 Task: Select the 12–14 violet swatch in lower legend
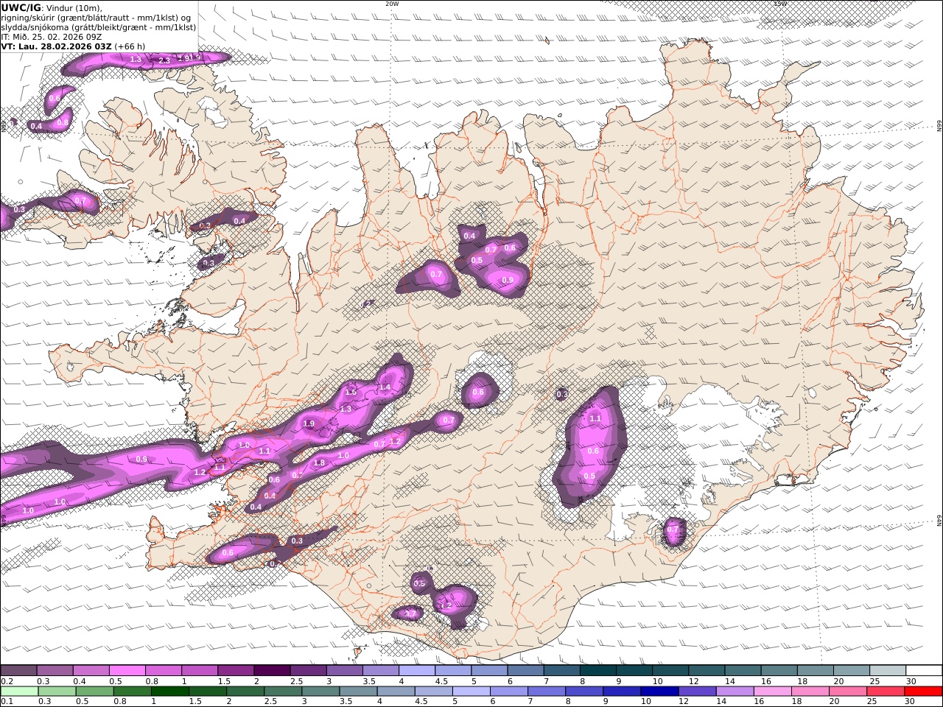[696, 692]
